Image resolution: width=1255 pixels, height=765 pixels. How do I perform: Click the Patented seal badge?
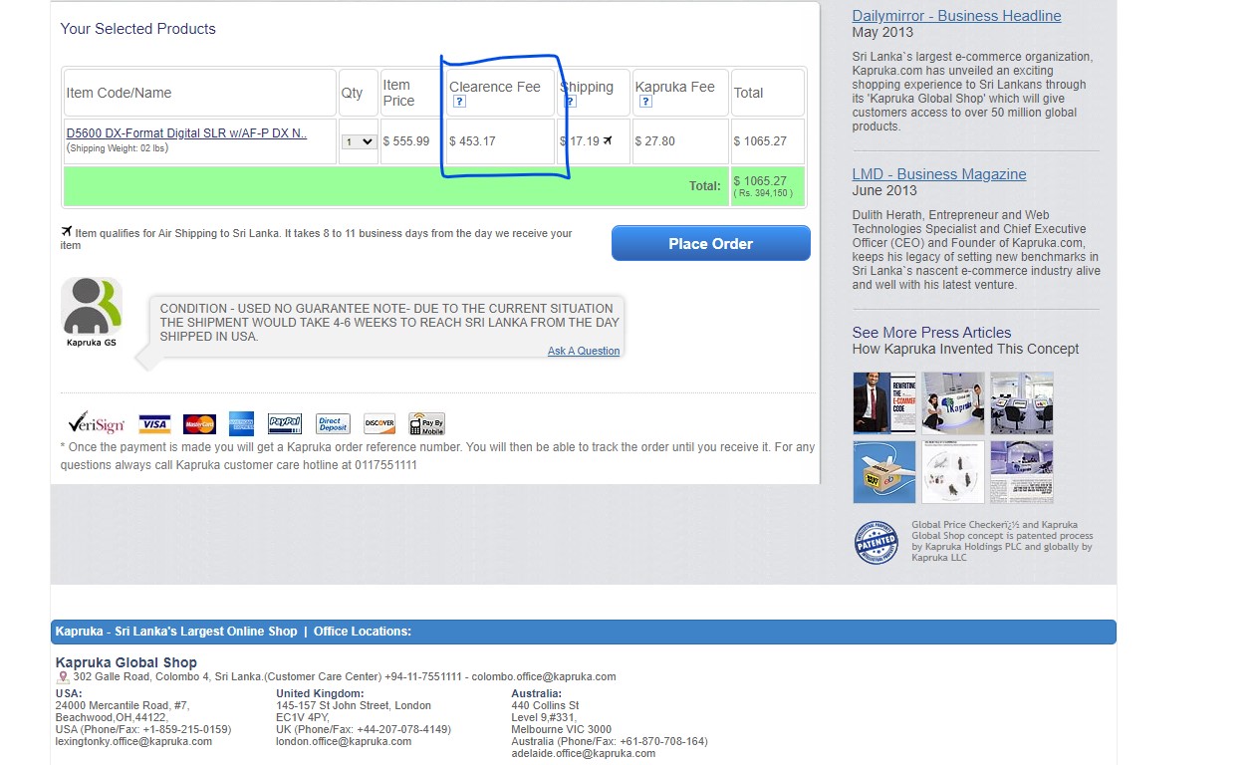(877, 543)
